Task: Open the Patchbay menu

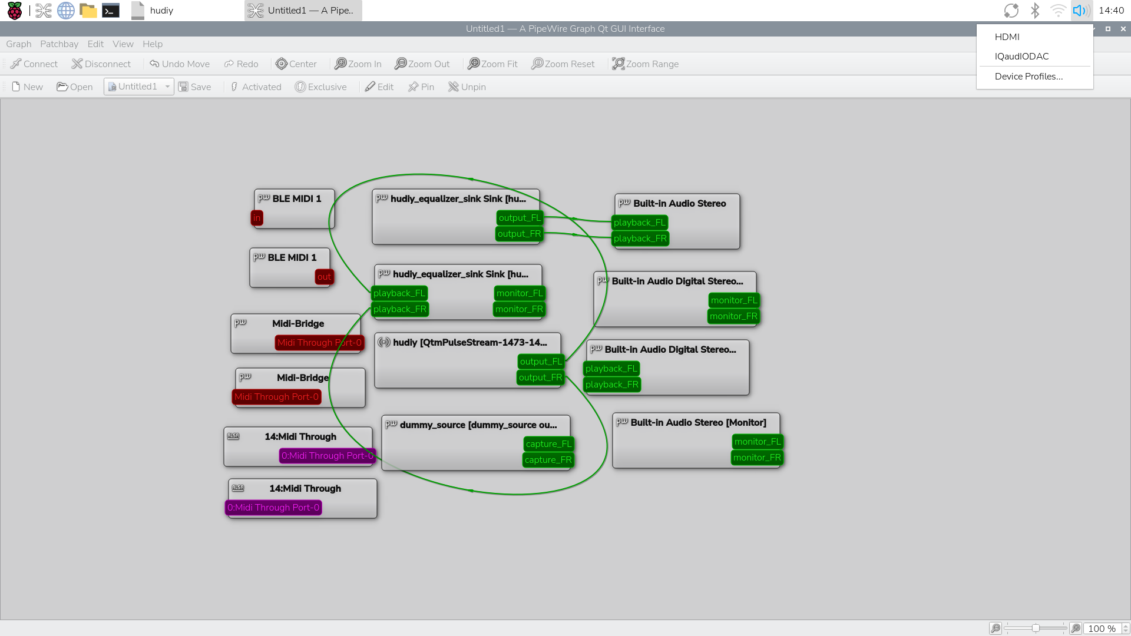Action: (x=59, y=44)
